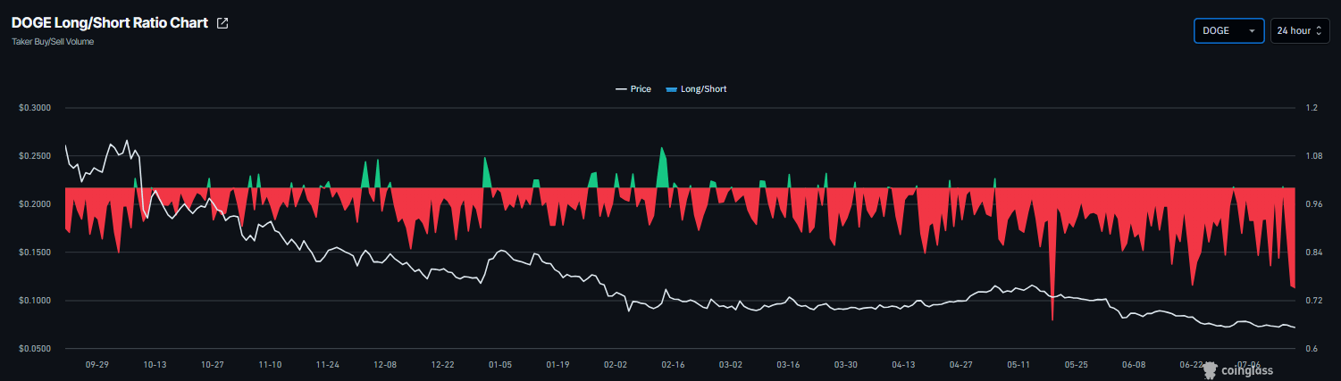This screenshot has width=1341, height=381.
Task: Toggle the Price series in the legend
Action: pyautogui.click(x=633, y=89)
